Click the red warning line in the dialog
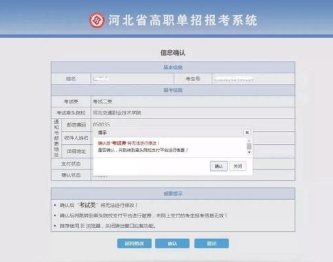This screenshot has width=333, height=262. tap(128, 143)
